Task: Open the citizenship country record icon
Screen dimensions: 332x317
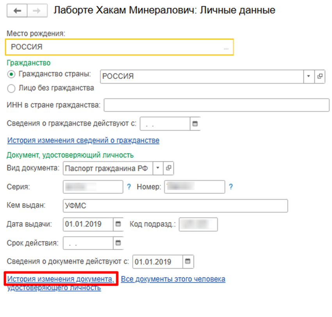Action: point(320,77)
